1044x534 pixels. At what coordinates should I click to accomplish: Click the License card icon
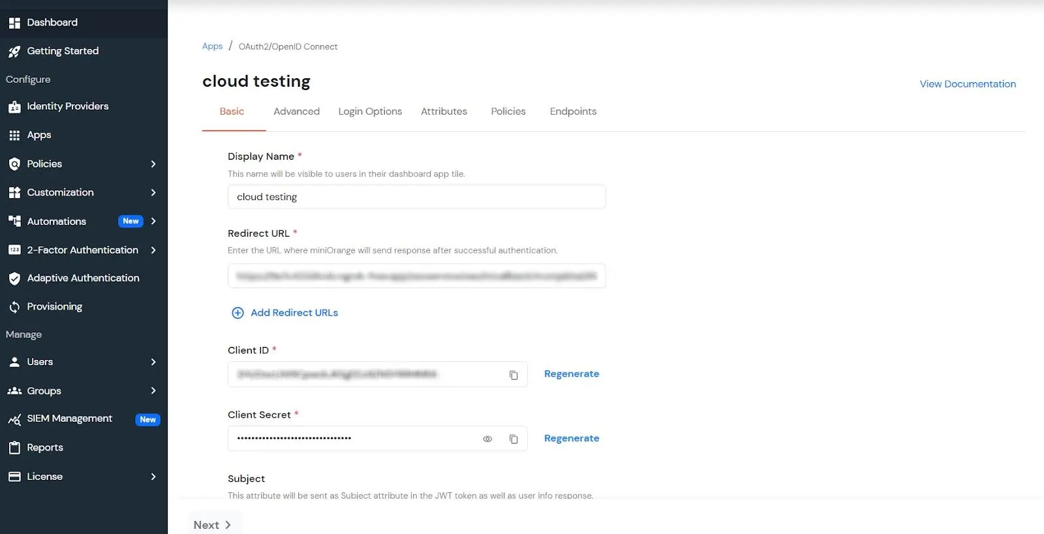(14, 477)
